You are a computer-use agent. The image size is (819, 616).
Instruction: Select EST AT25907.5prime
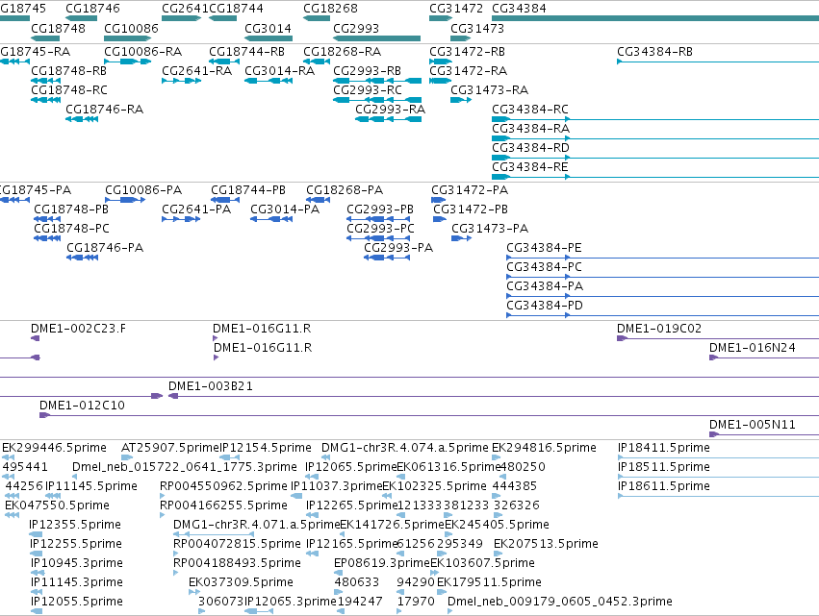pyautogui.click(x=127, y=458)
